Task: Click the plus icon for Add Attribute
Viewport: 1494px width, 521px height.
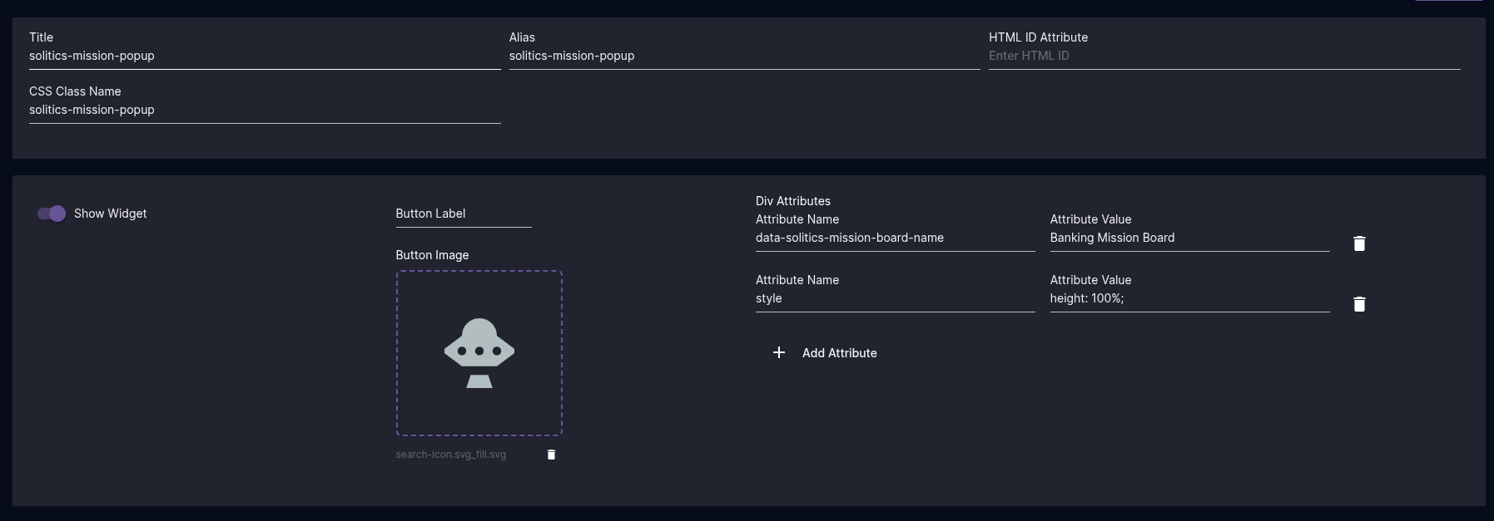Action: tap(779, 352)
